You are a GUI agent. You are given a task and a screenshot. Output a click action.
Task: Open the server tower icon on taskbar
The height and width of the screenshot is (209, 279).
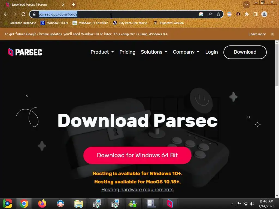pyautogui.click(x=151, y=204)
